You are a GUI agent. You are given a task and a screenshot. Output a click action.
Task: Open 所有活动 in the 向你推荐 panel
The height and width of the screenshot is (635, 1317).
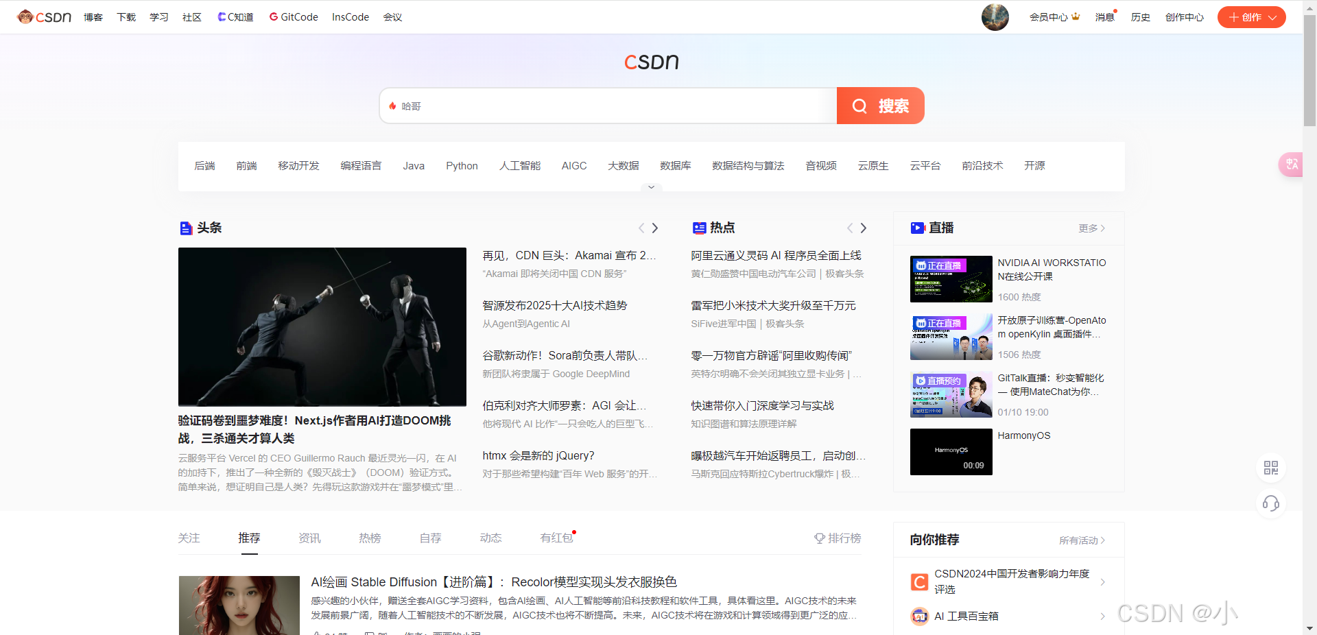coord(1082,540)
